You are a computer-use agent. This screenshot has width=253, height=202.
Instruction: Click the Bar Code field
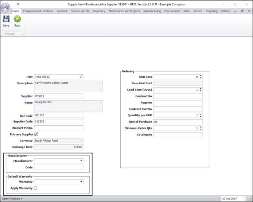pos(59,115)
